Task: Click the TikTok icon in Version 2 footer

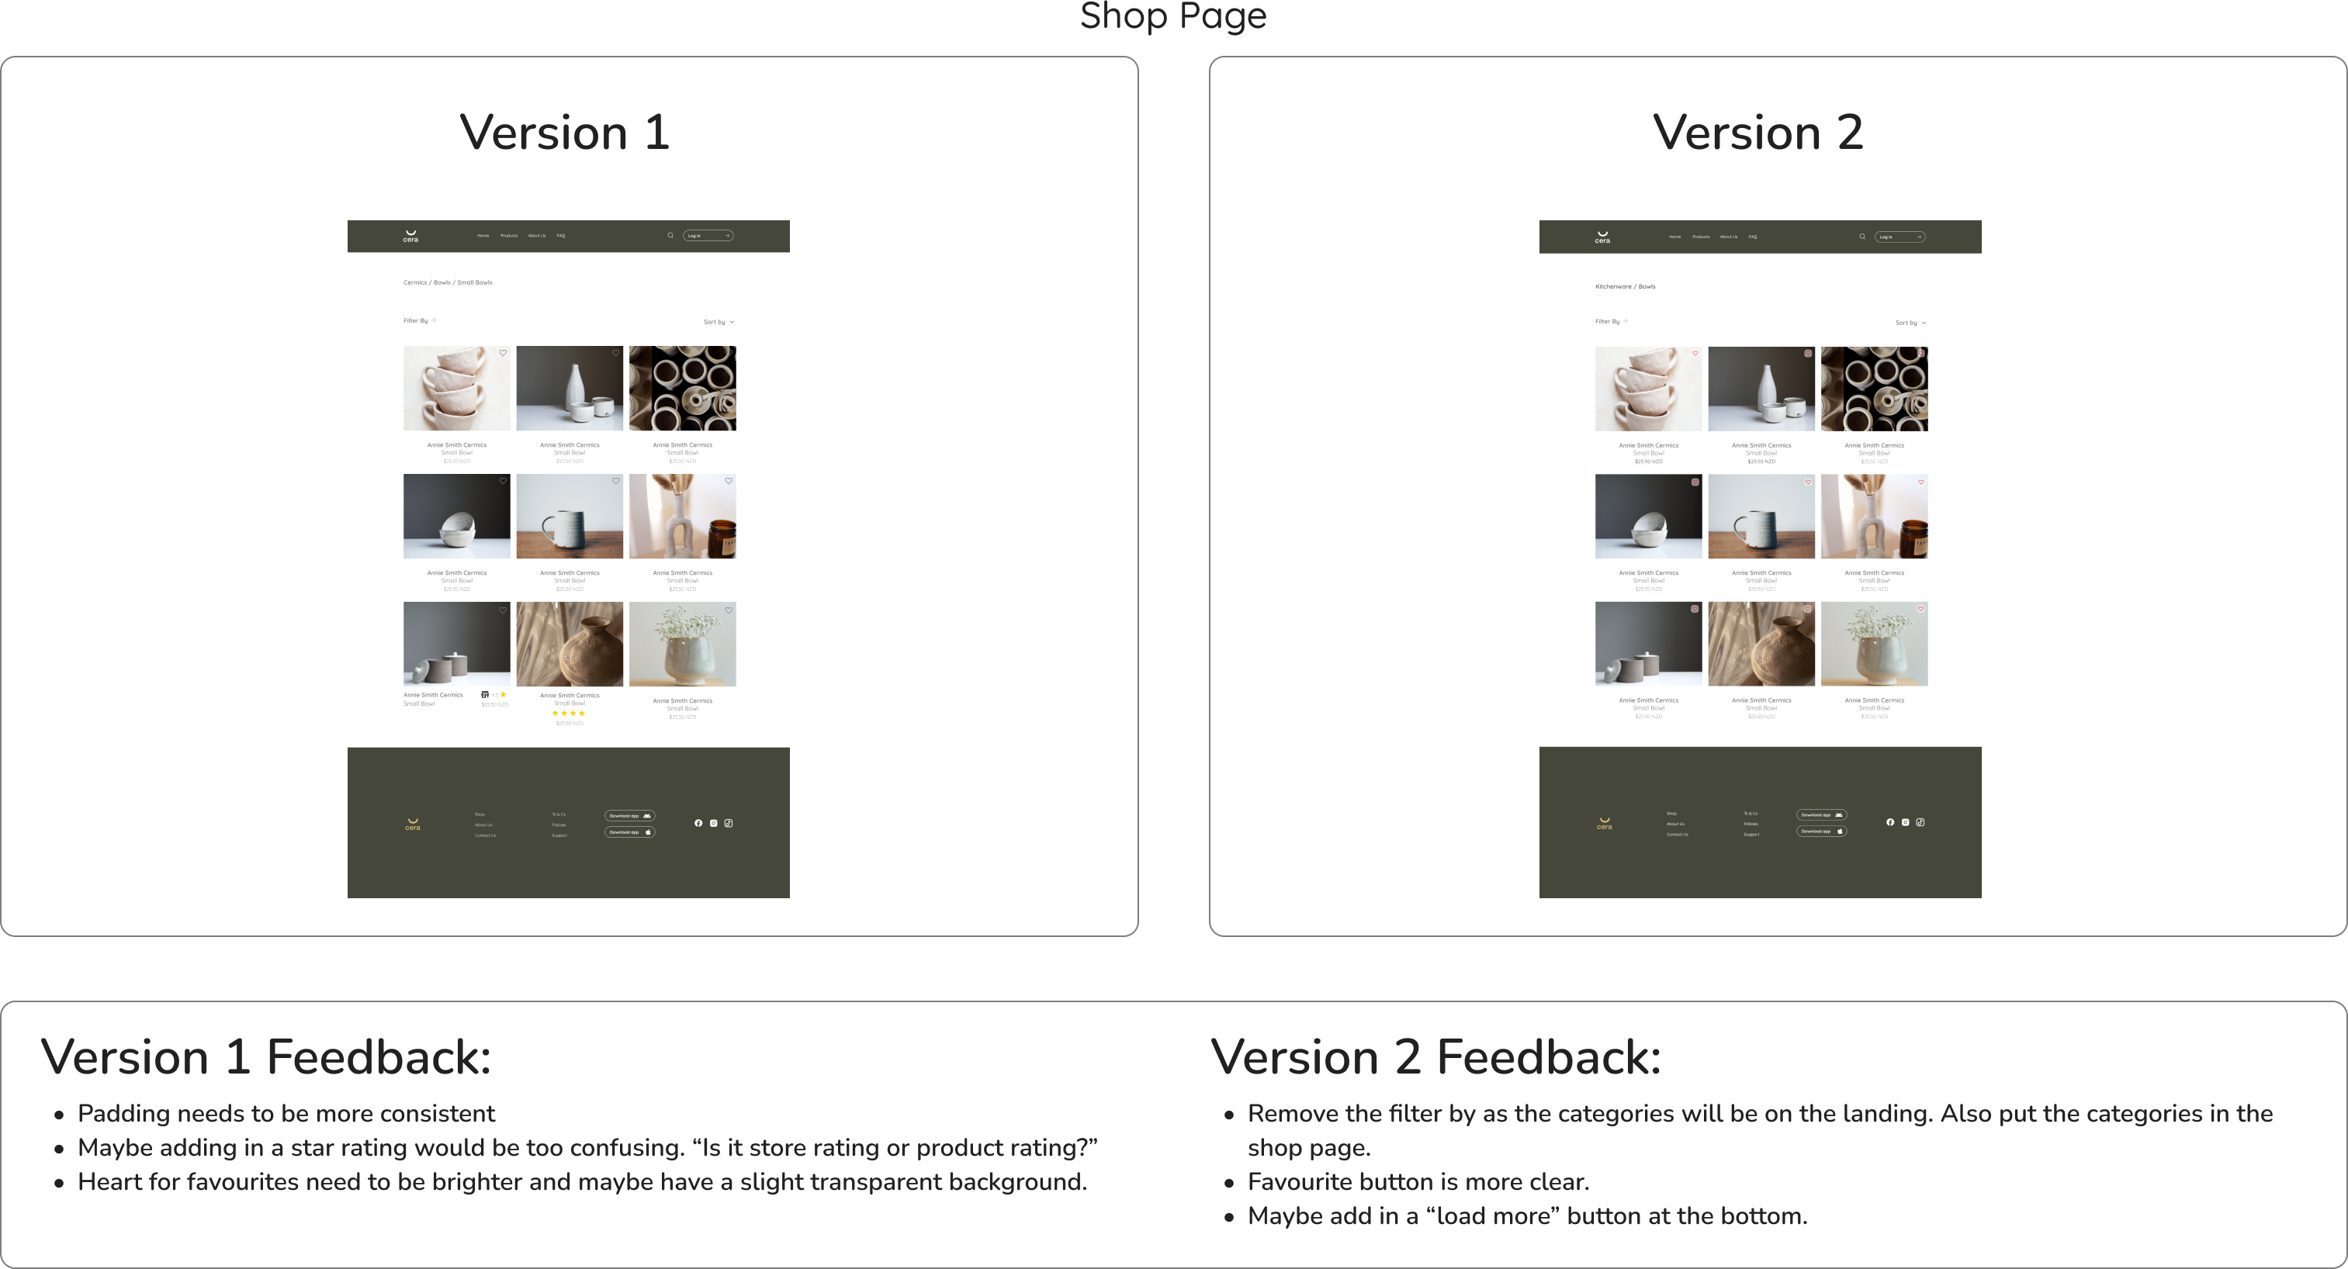Action: pyautogui.click(x=1920, y=821)
